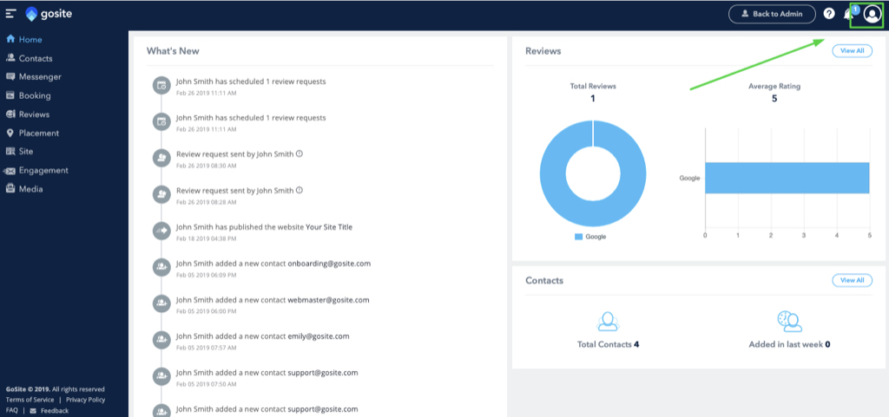The image size is (889, 417).
Task: Open notifications bell icon
Action: (x=850, y=14)
